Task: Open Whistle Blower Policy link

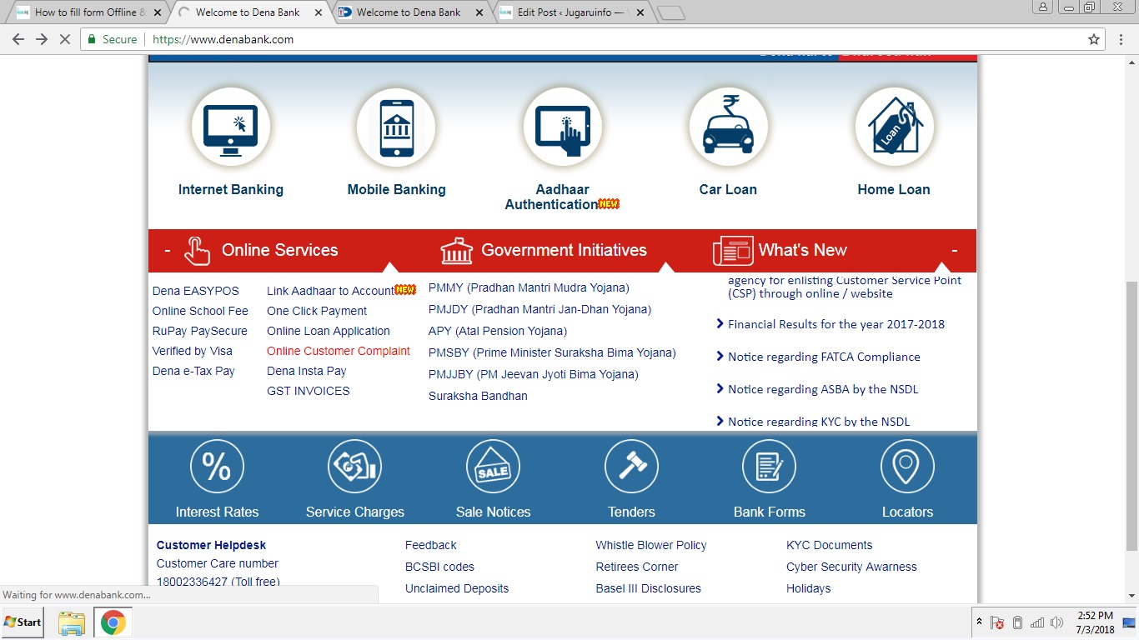Action: [x=651, y=545]
